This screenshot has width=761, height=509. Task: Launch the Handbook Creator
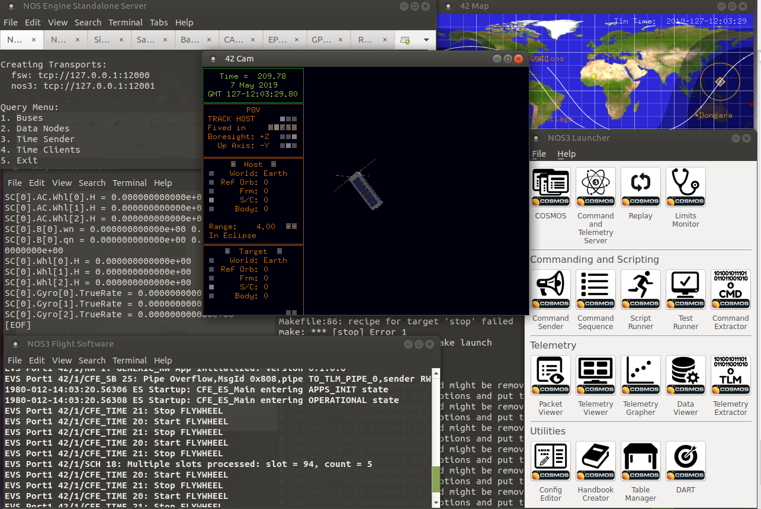596,461
